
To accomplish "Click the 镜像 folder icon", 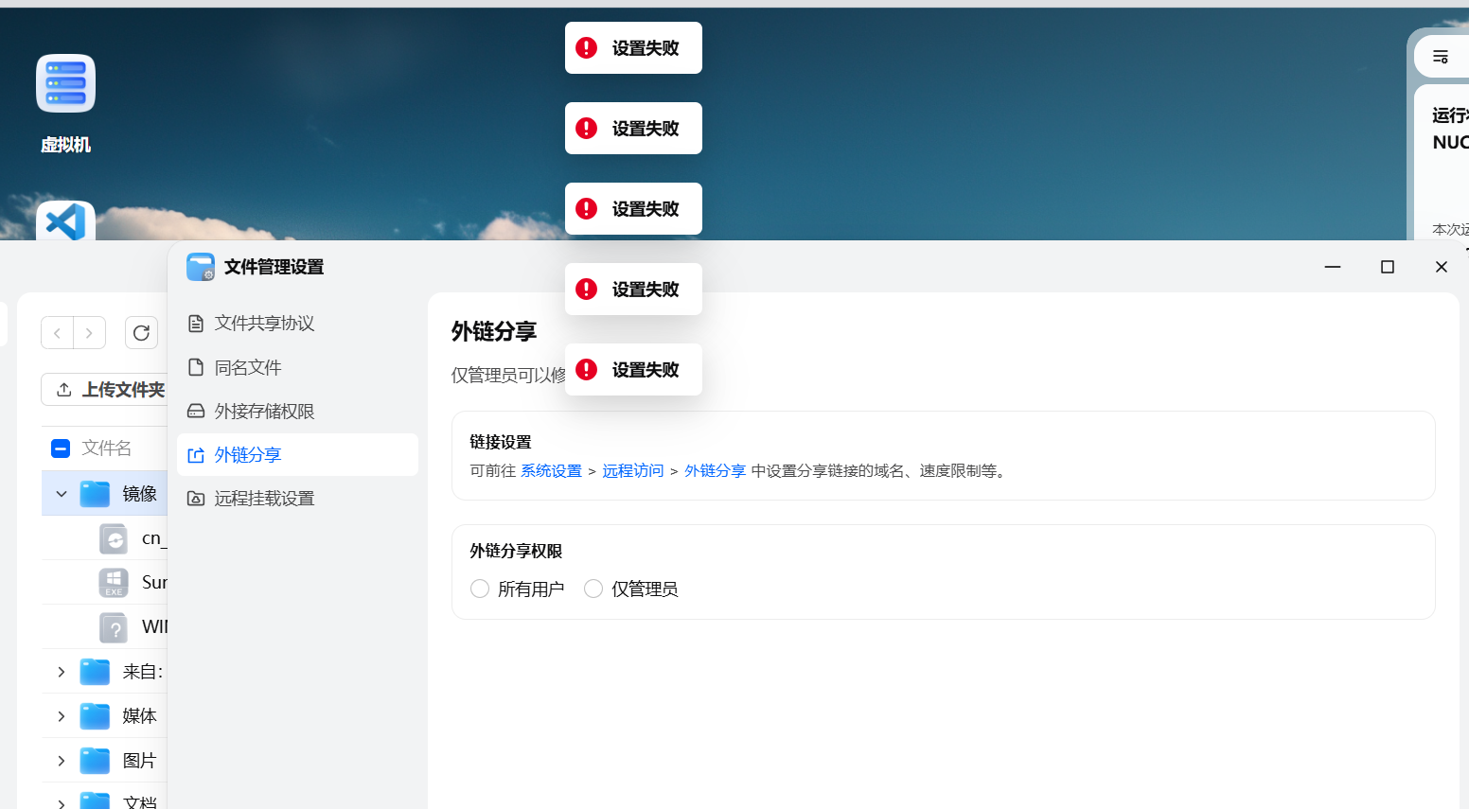I will point(95,494).
